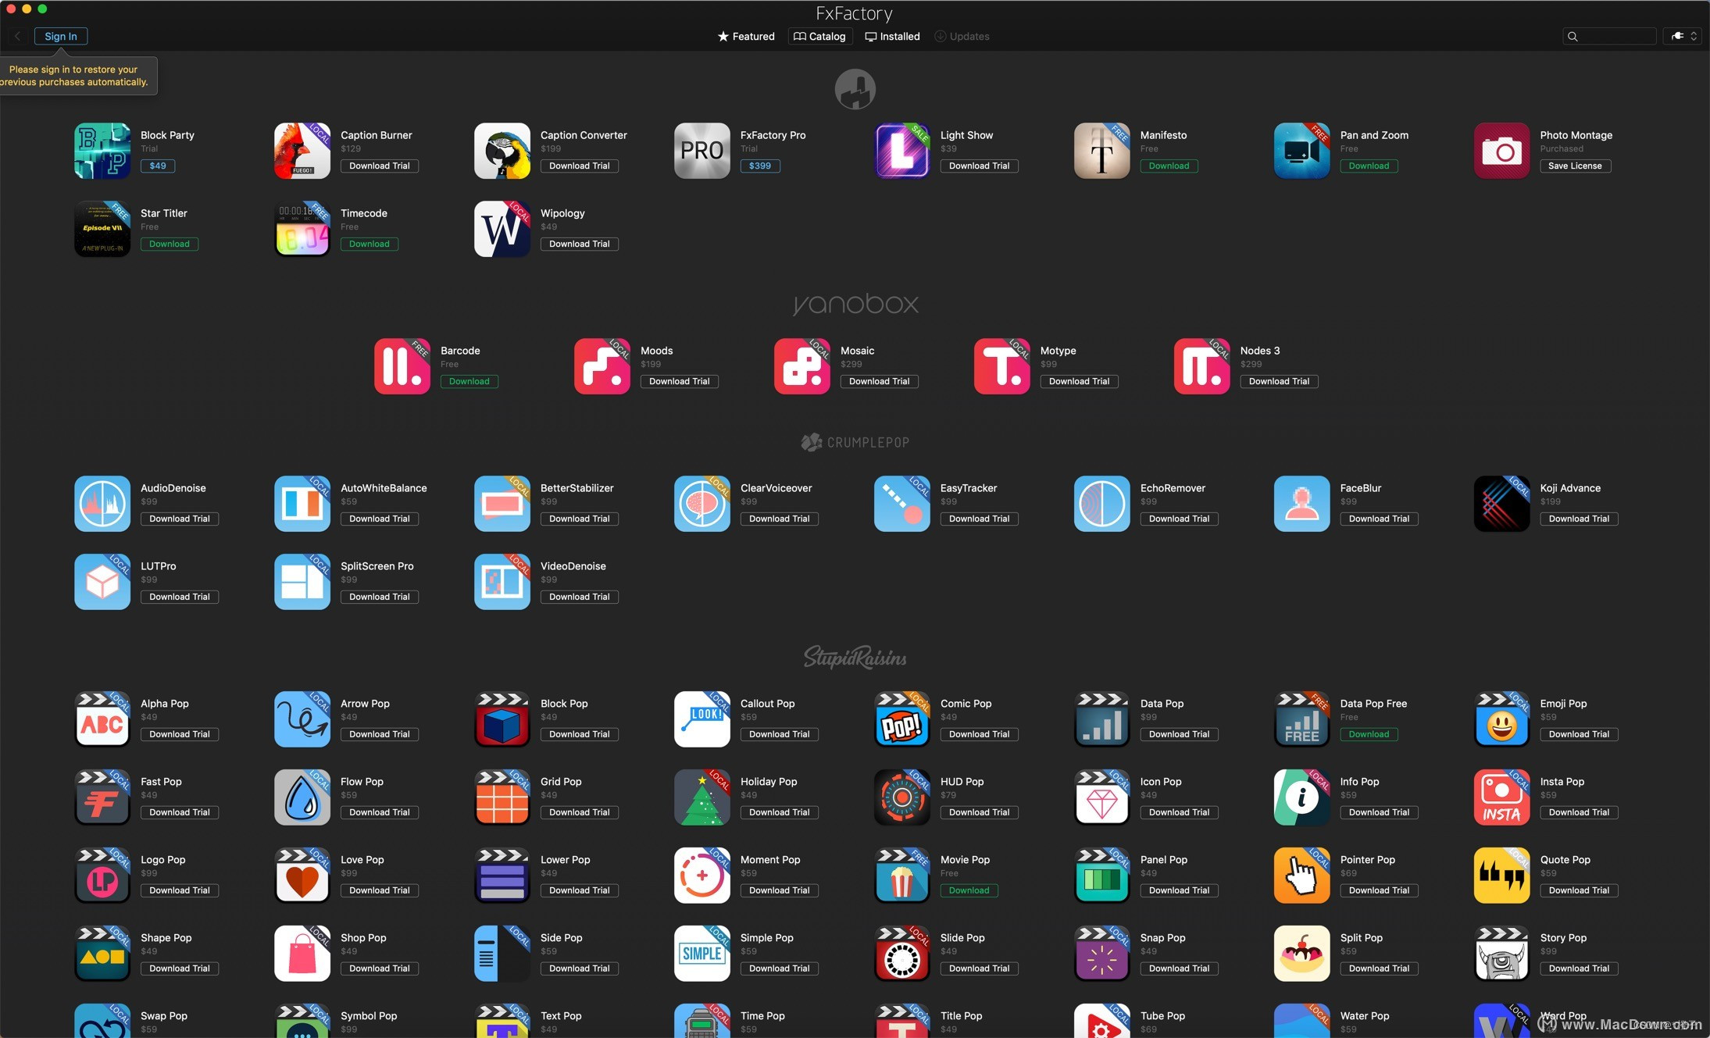
Task: Click the Stupid Raisins brand logo
Action: click(x=855, y=658)
